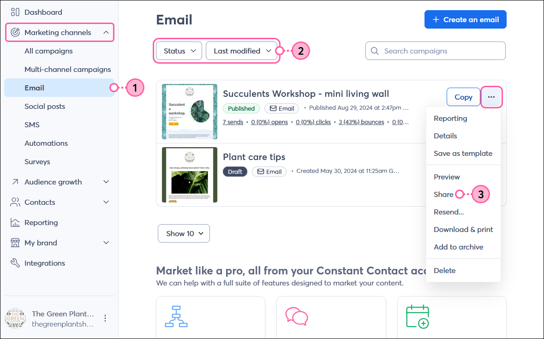
Task: Expand the Contacts section
Action: pyautogui.click(x=106, y=202)
